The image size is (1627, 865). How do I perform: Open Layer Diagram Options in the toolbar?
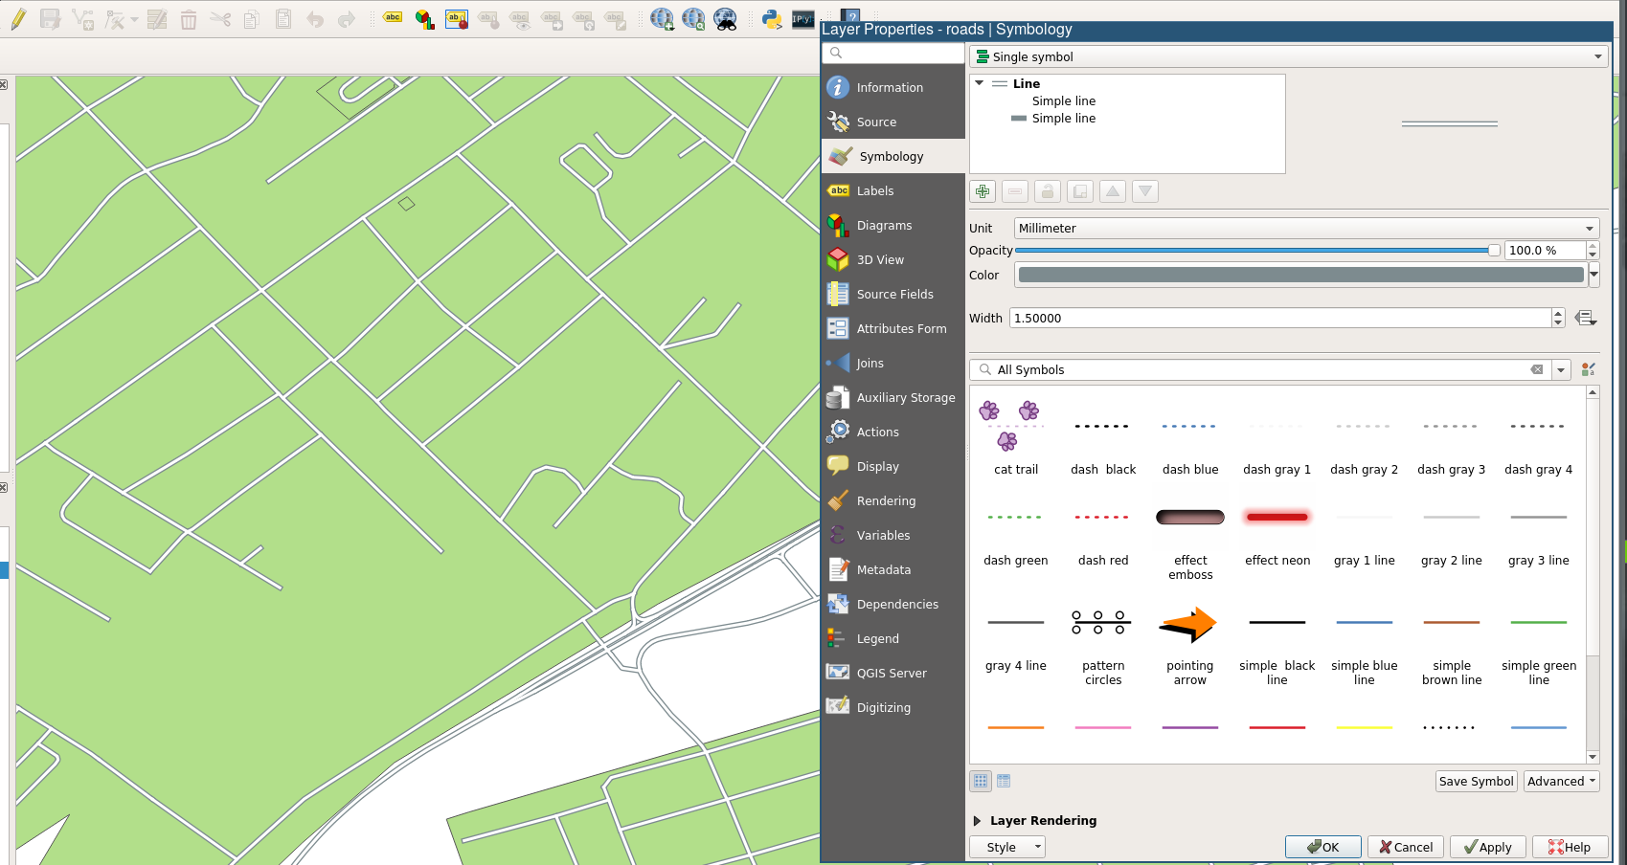pos(424,19)
